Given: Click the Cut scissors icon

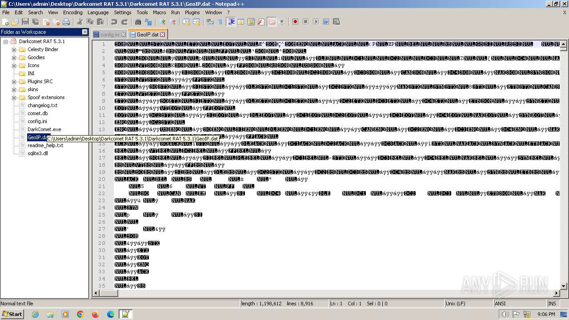Looking at the screenshot, I should tap(80, 22).
